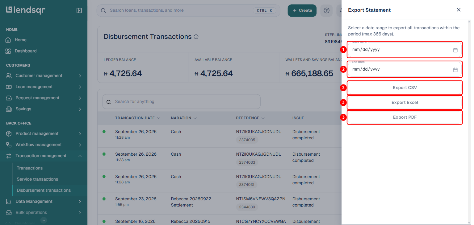The height and width of the screenshot is (225, 474).
Task: Click the Transaction management arrows icon
Action: point(9,156)
